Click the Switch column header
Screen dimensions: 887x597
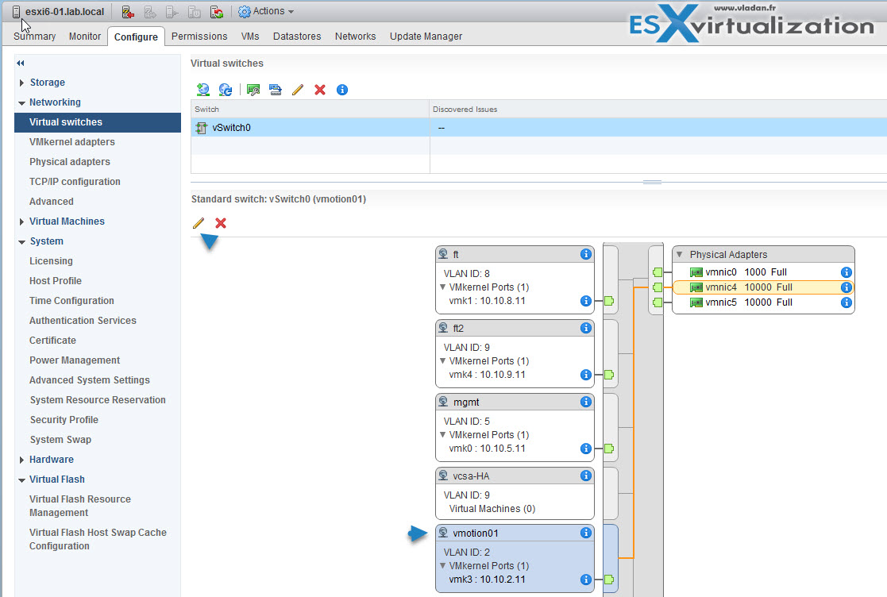pyautogui.click(x=310, y=109)
